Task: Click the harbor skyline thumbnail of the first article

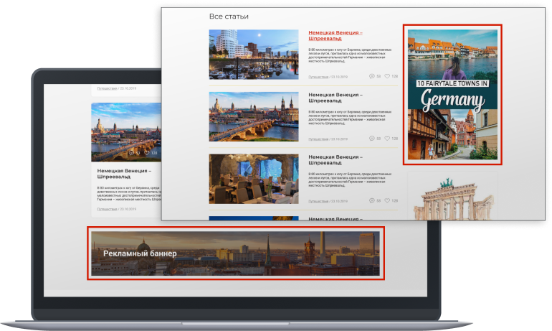Action: click(x=254, y=55)
